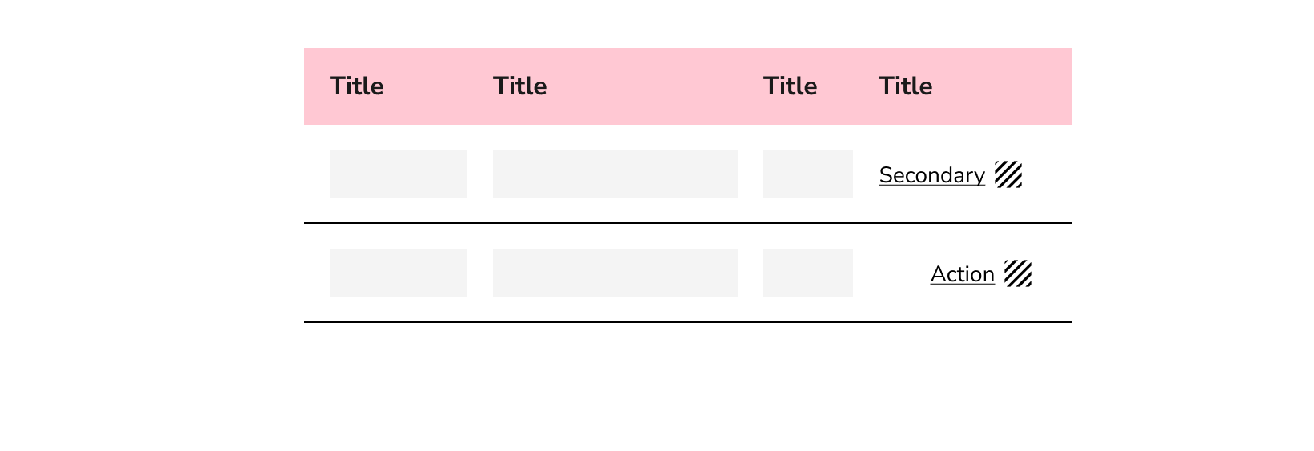Viewport: 1314px width, 451px height.
Task: Select the third column Title header
Action: tap(791, 86)
